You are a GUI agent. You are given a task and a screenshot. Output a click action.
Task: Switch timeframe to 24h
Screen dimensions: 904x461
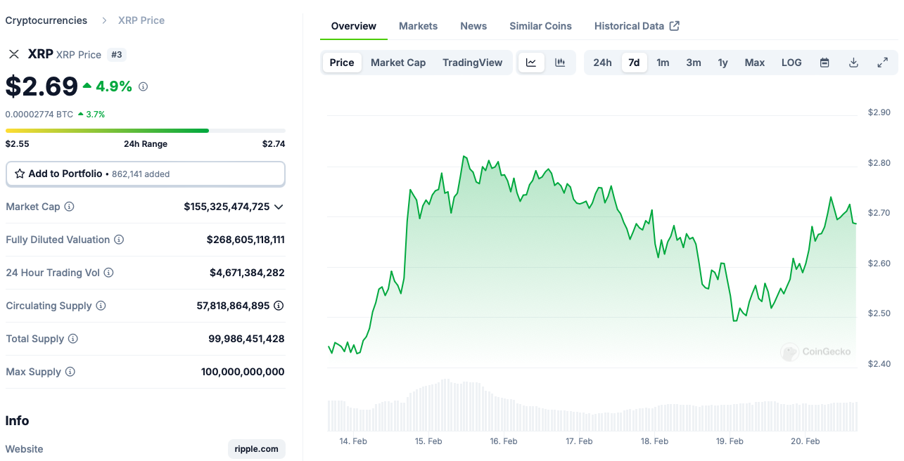pyautogui.click(x=602, y=62)
